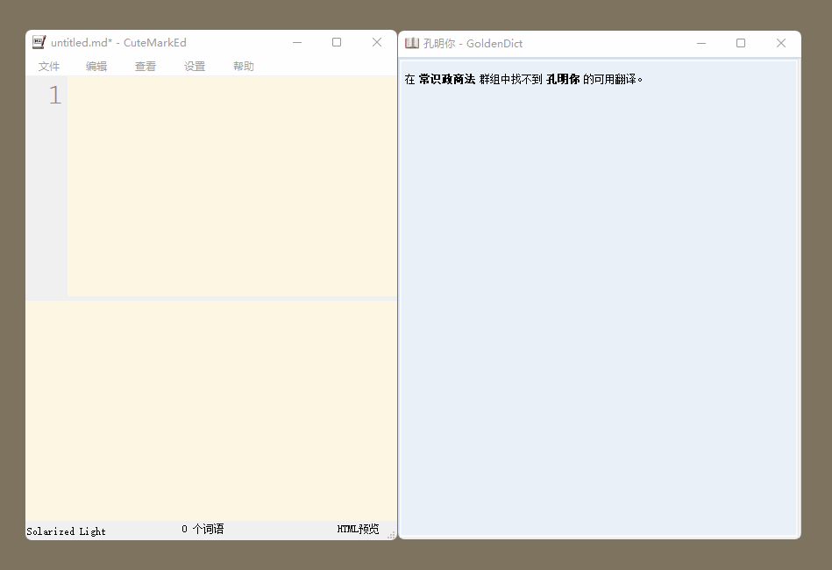Minimize the CuteMarkEd window
Viewport: 832px width, 570px height.
(297, 42)
